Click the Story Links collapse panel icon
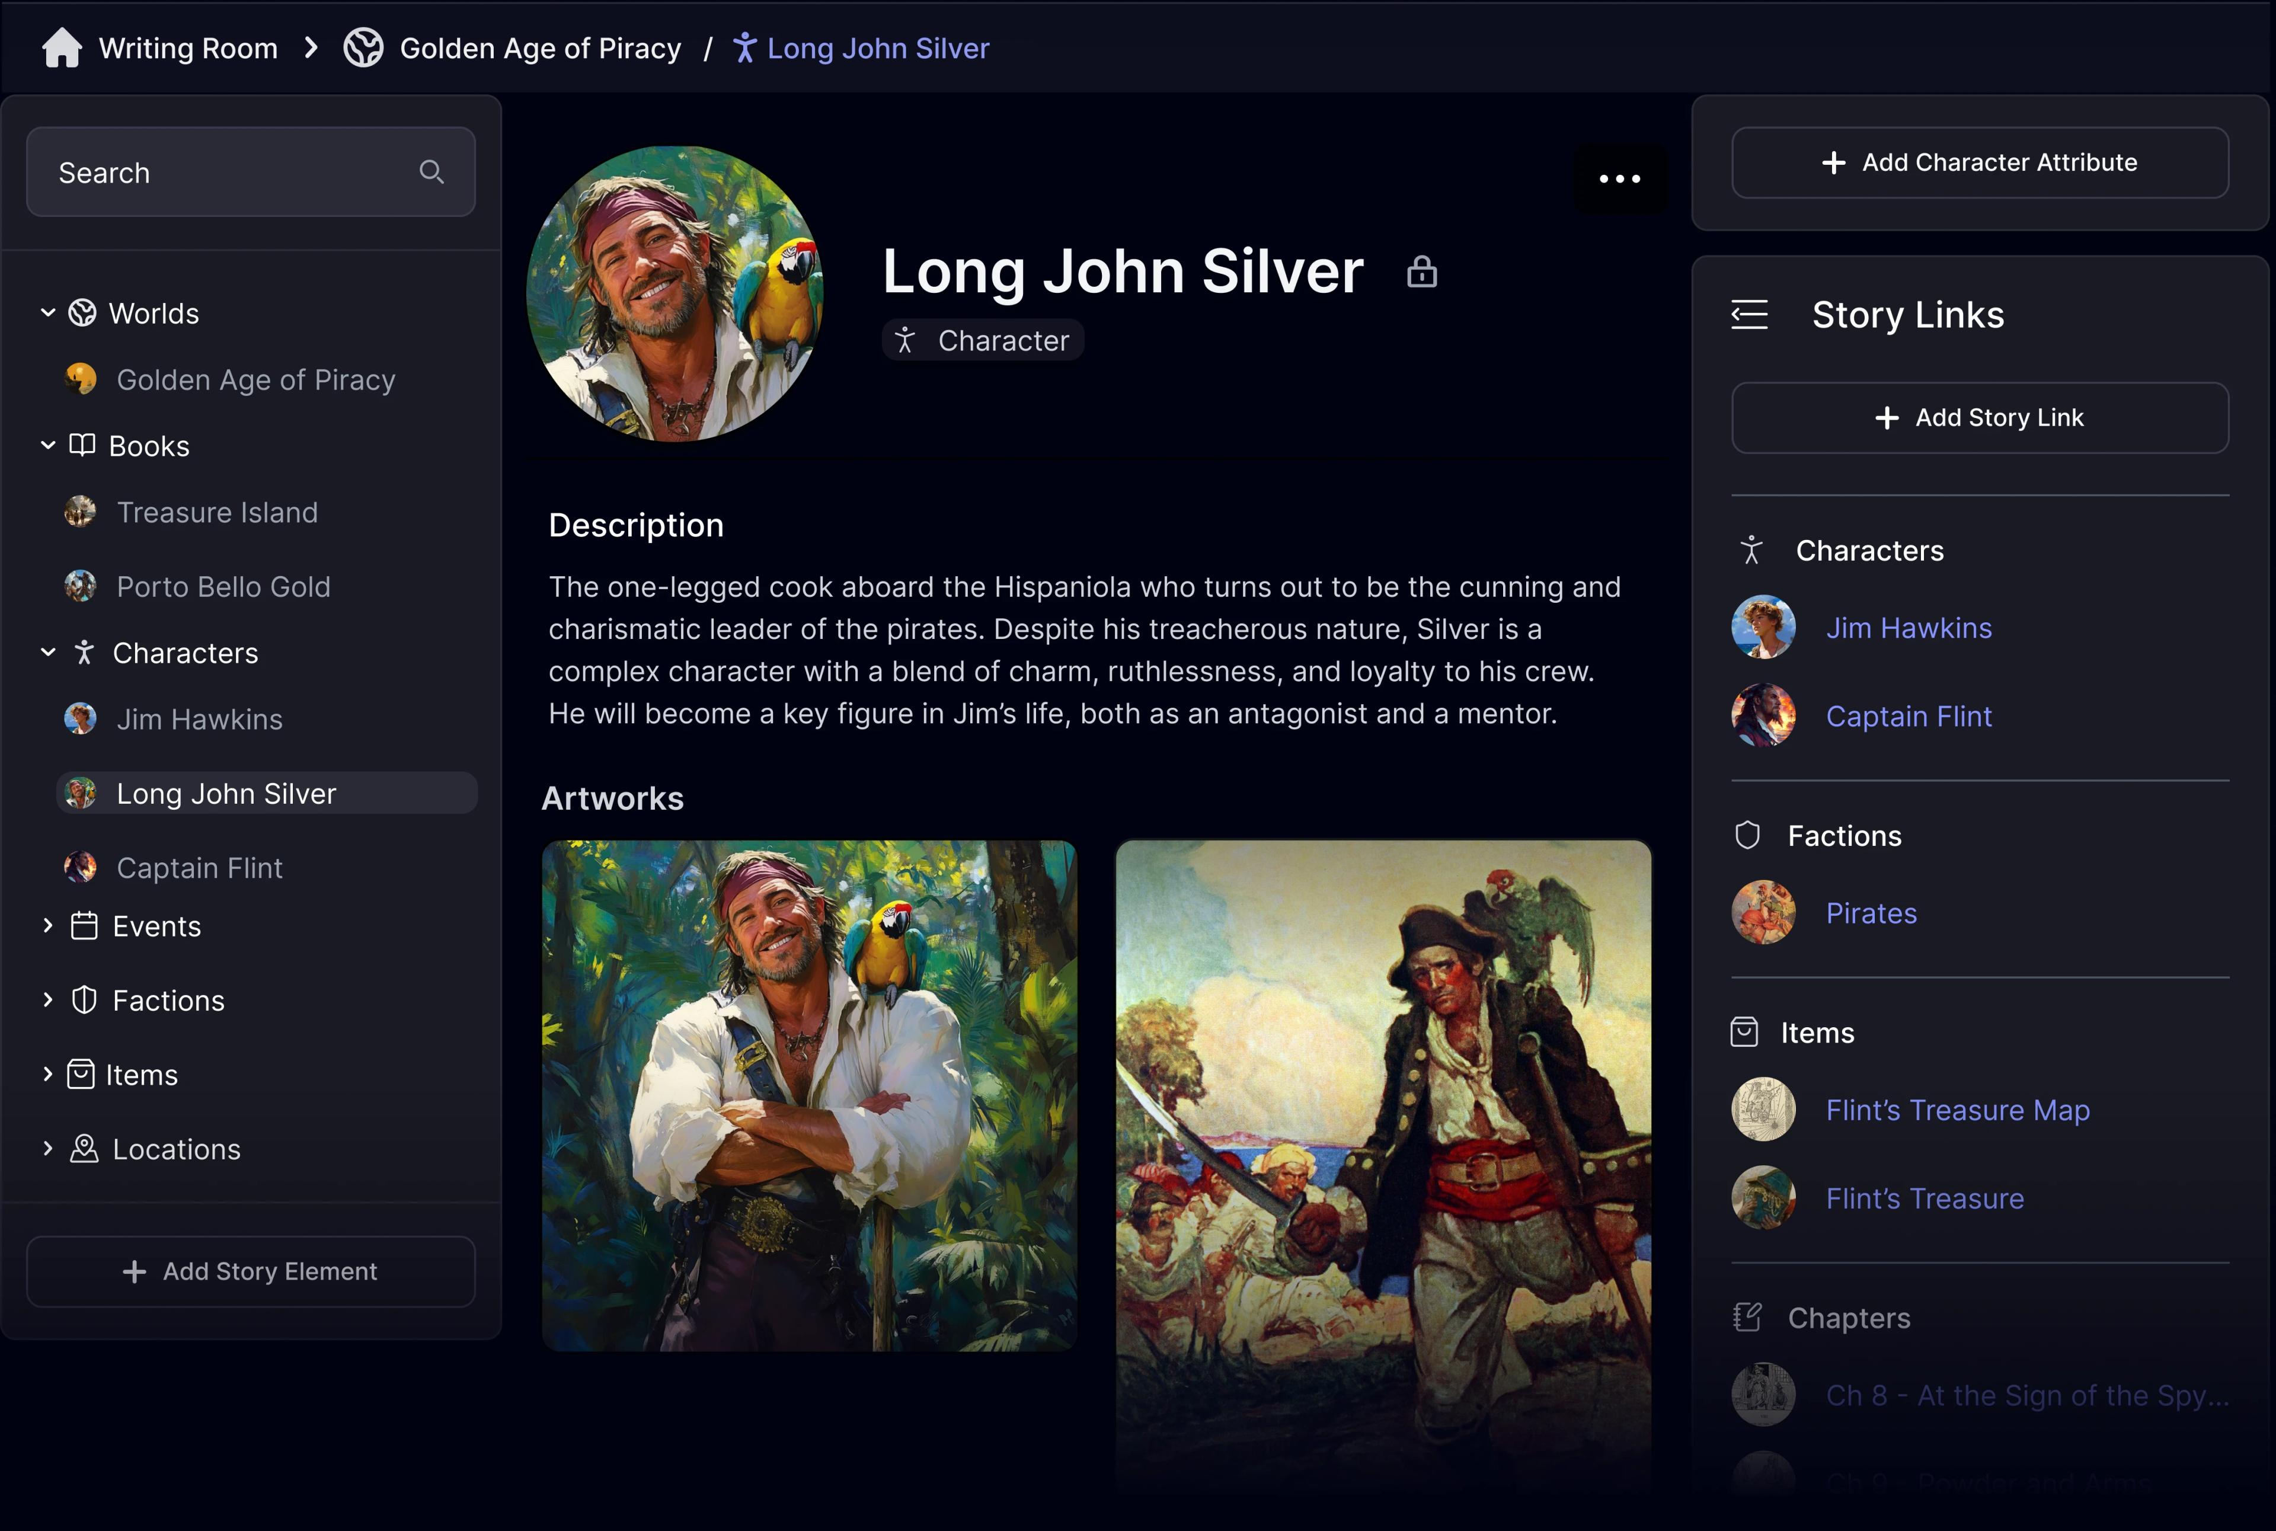 click(1748, 314)
